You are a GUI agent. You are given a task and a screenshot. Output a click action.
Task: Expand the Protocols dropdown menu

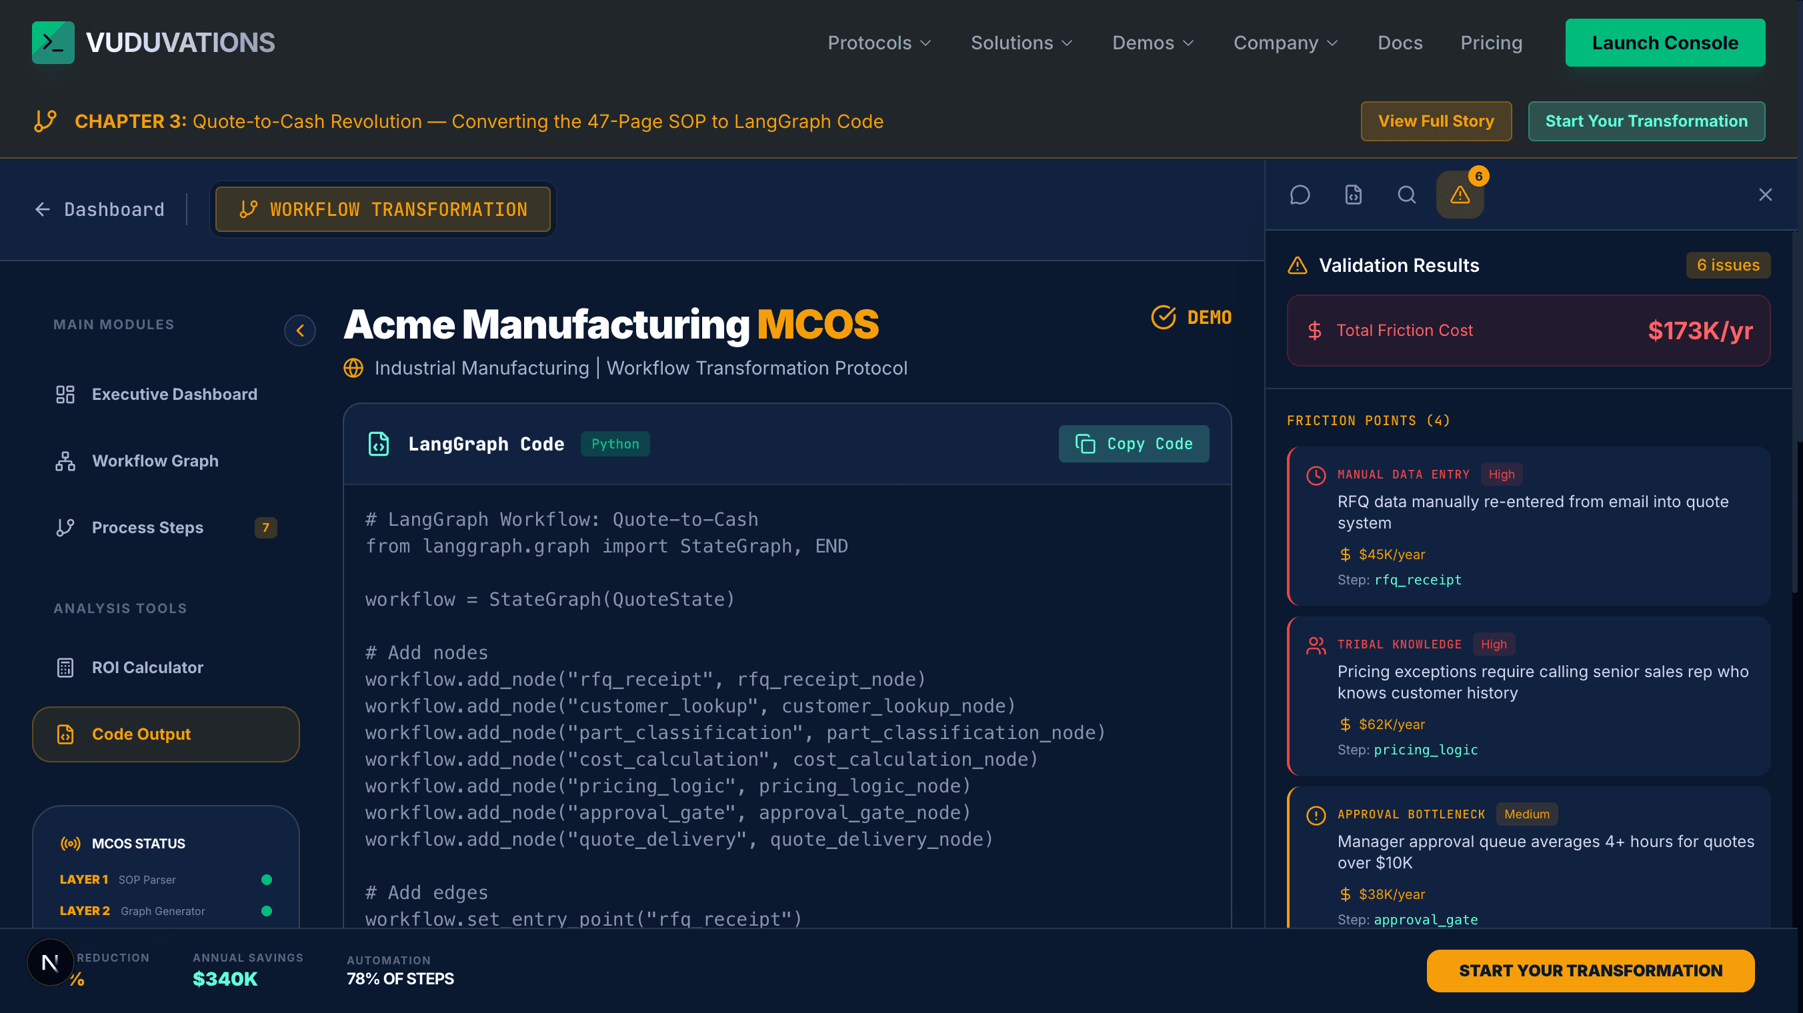879,43
